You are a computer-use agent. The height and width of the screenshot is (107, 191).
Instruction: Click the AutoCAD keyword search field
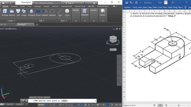(x=47, y=3)
